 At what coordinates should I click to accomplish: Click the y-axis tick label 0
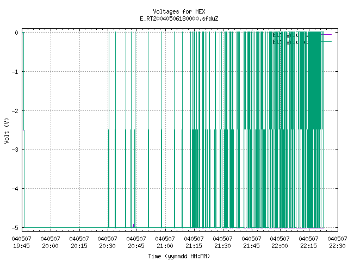(x=16, y=33)
